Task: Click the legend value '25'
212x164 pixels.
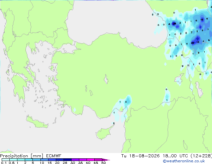Action: 65,163
